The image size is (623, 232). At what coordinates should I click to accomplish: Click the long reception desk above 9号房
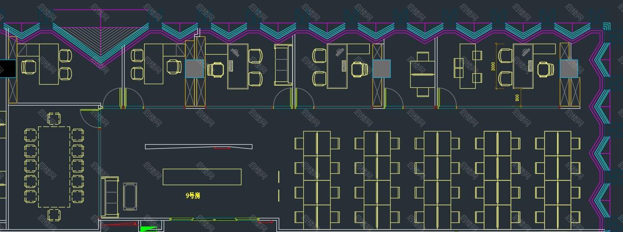(x=202, y=177)
